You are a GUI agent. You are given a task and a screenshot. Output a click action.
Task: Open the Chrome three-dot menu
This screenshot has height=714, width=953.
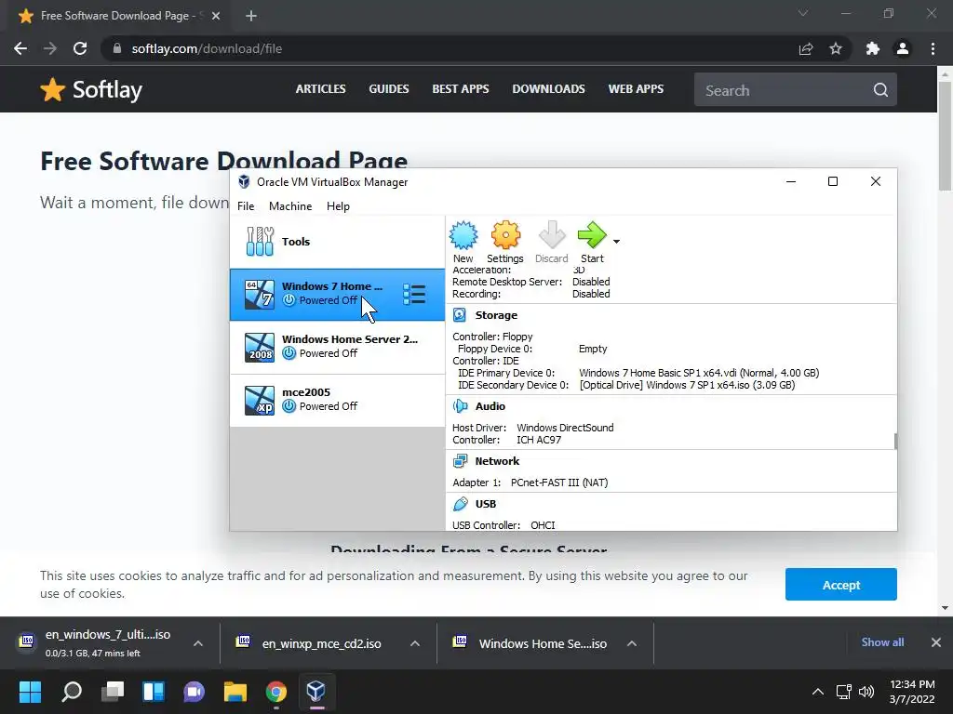[933, 48]
